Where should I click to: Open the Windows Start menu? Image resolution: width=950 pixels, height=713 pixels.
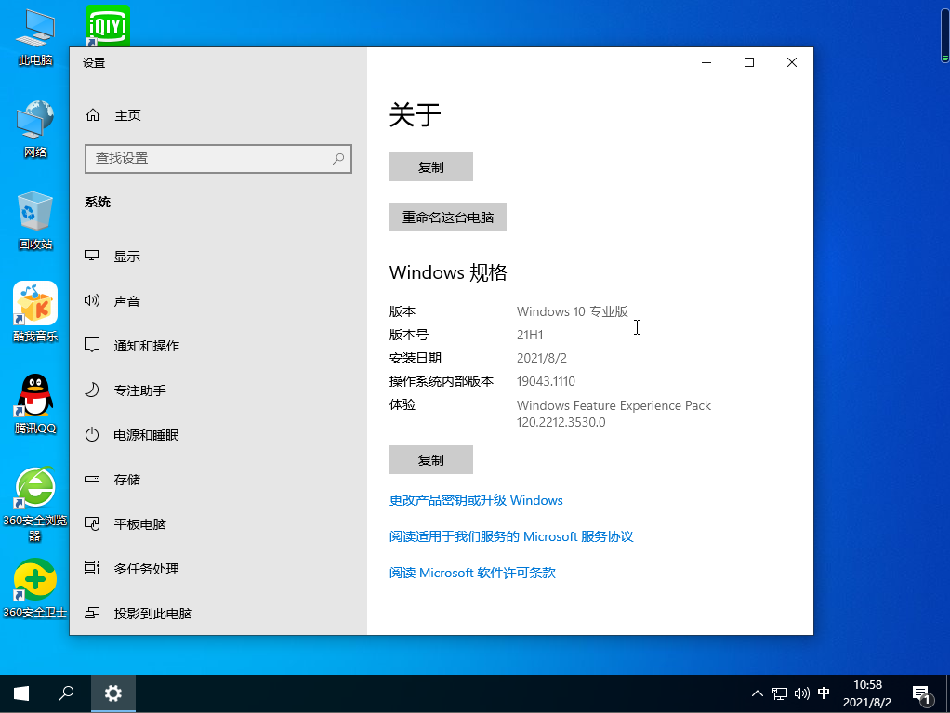pos(21,693)
